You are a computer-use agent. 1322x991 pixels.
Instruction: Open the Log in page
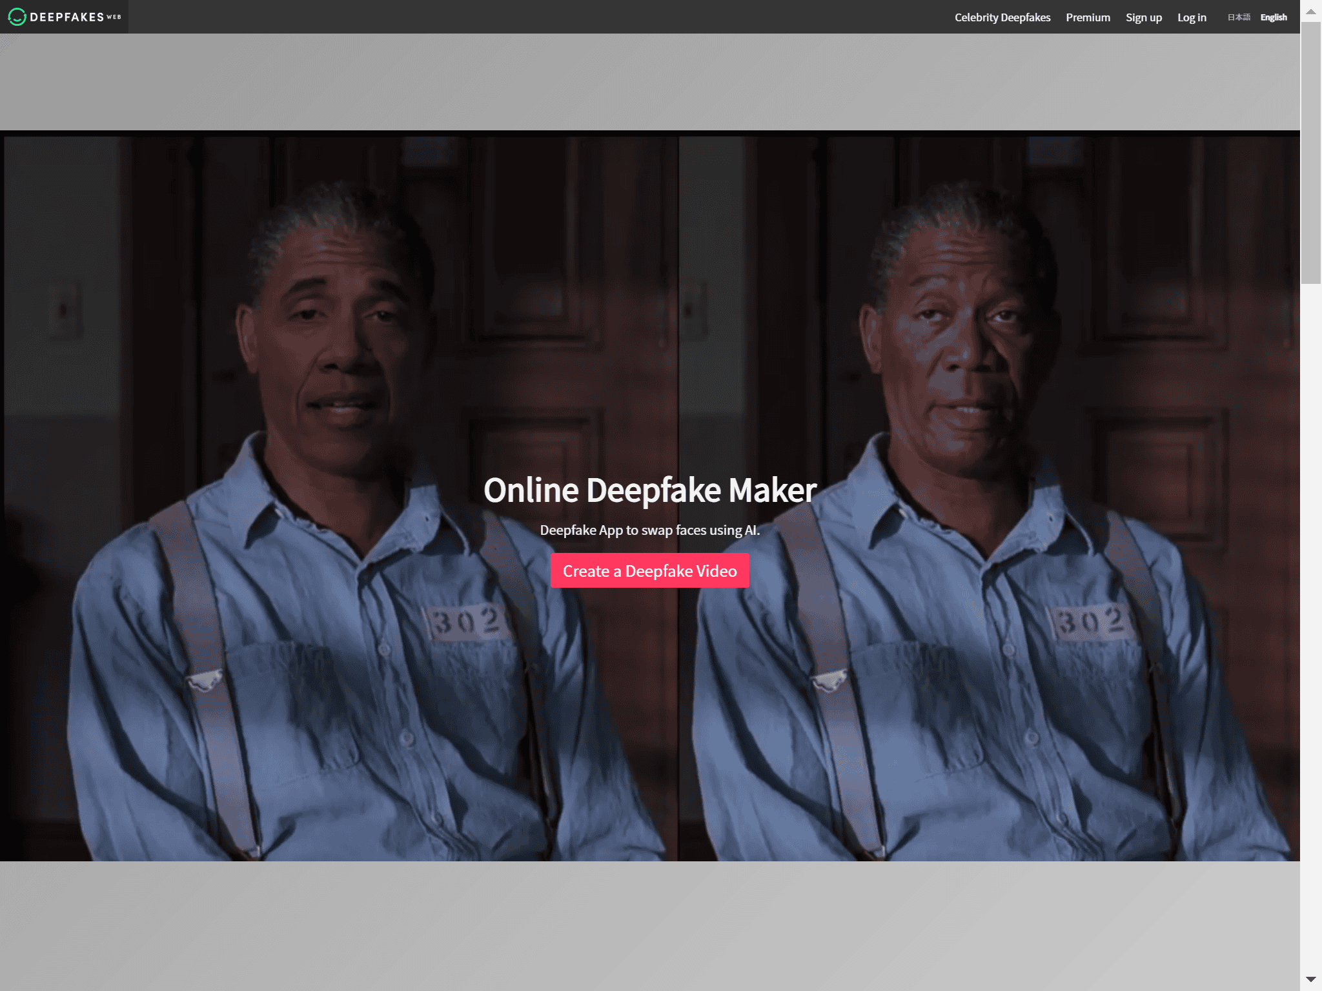tap(1192, 17)
